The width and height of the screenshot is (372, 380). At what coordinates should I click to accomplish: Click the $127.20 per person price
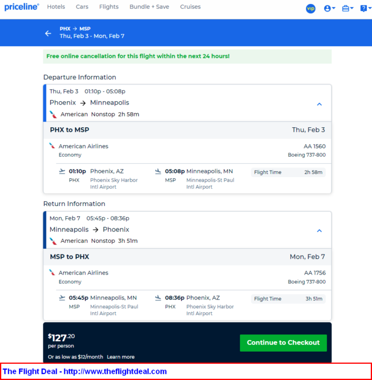coord(61,341)
